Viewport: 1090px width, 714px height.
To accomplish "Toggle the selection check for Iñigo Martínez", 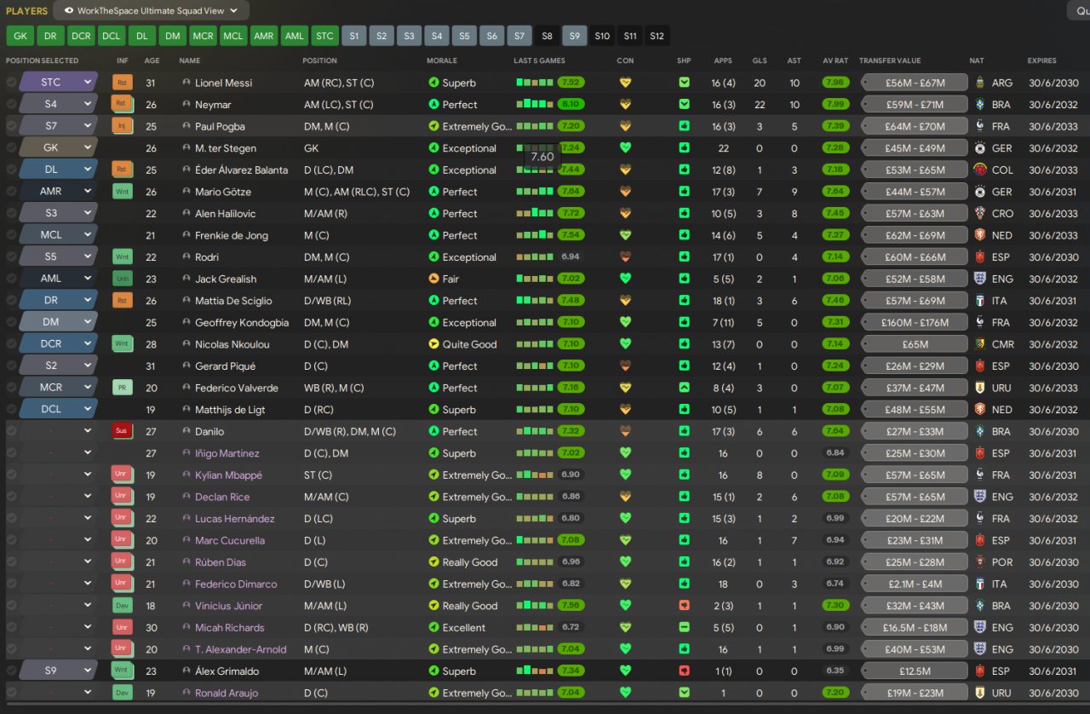I will pos(11,453).
